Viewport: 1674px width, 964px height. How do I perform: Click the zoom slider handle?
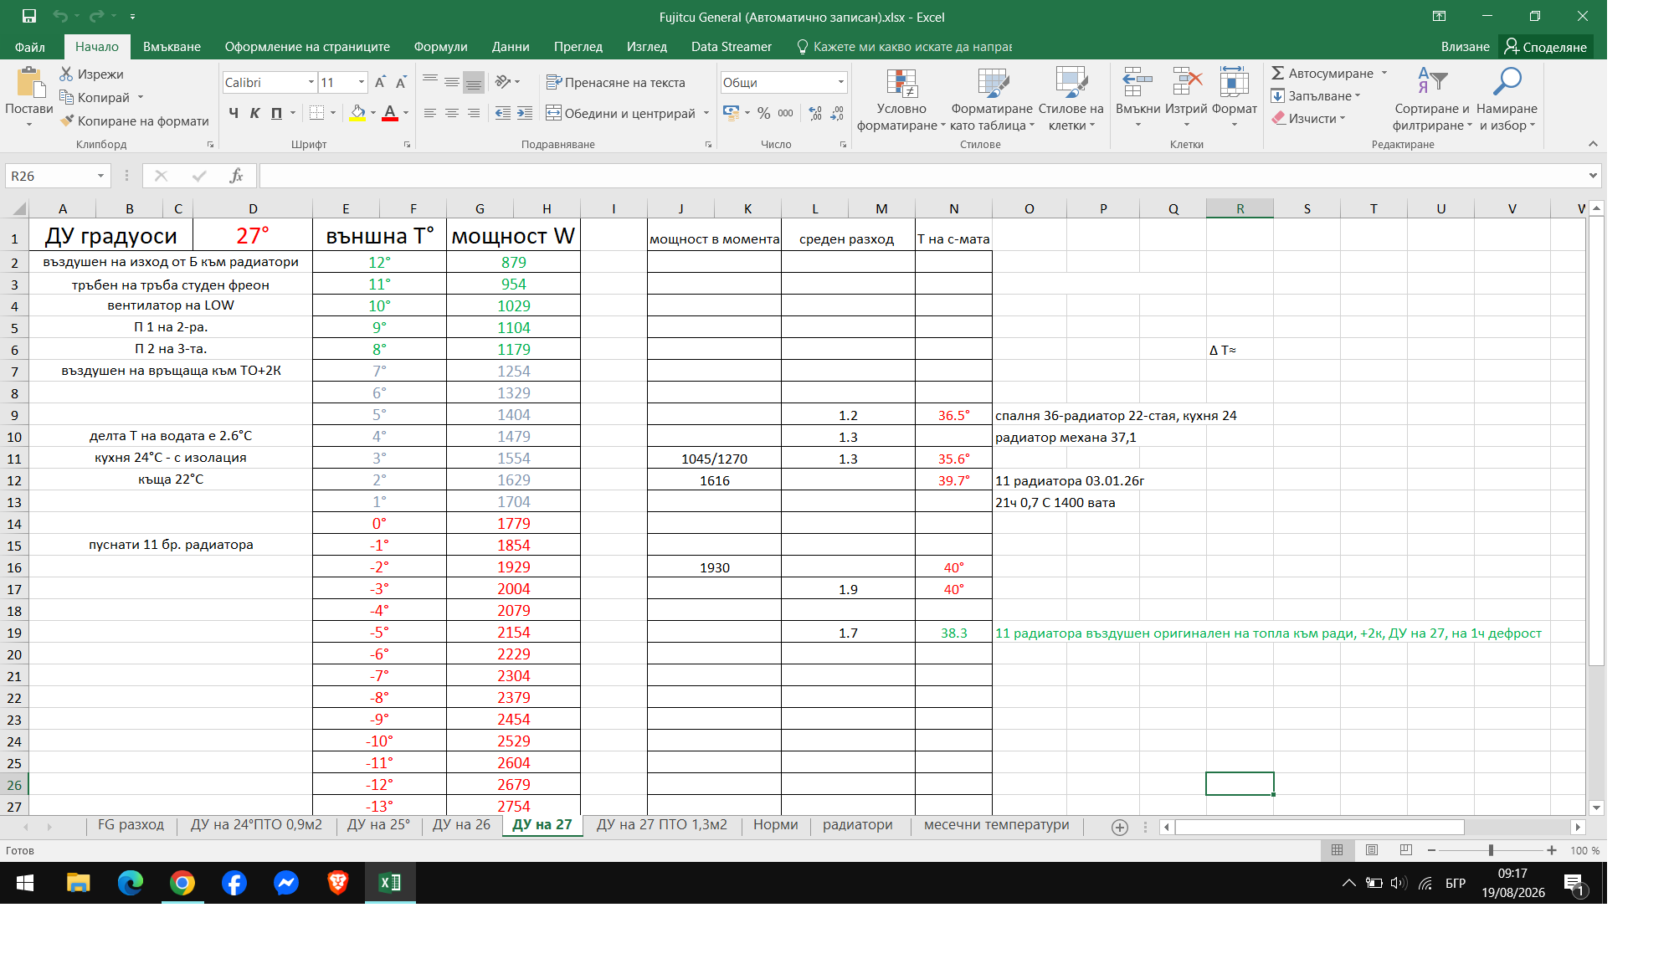pyautogui.click(x=1491, y=850)
